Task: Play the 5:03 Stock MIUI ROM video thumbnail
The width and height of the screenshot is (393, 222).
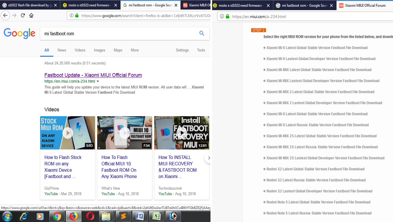Action: [x=68, y=133]
